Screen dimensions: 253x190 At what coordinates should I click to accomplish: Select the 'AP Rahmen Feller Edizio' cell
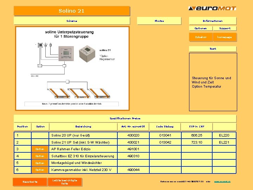click(83, 149)
